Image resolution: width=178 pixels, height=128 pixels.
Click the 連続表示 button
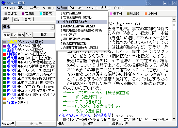point(8,124)
